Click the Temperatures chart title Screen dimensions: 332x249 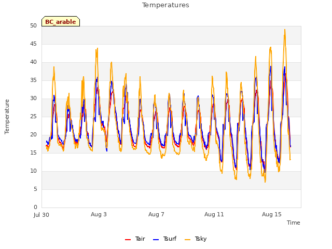click(x=165, y=5)
